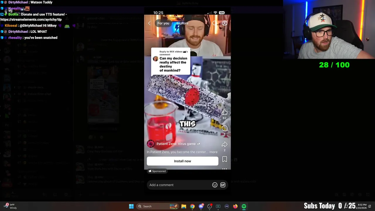Image resolution: width=375 pixels, height=211 pixels.
Task: Open the notification bell in system tray
Action: pyautogui.click(x=370, y=206)
